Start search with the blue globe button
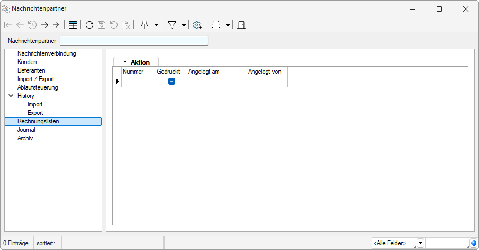 pyautogui.click(x=473, y=243)
